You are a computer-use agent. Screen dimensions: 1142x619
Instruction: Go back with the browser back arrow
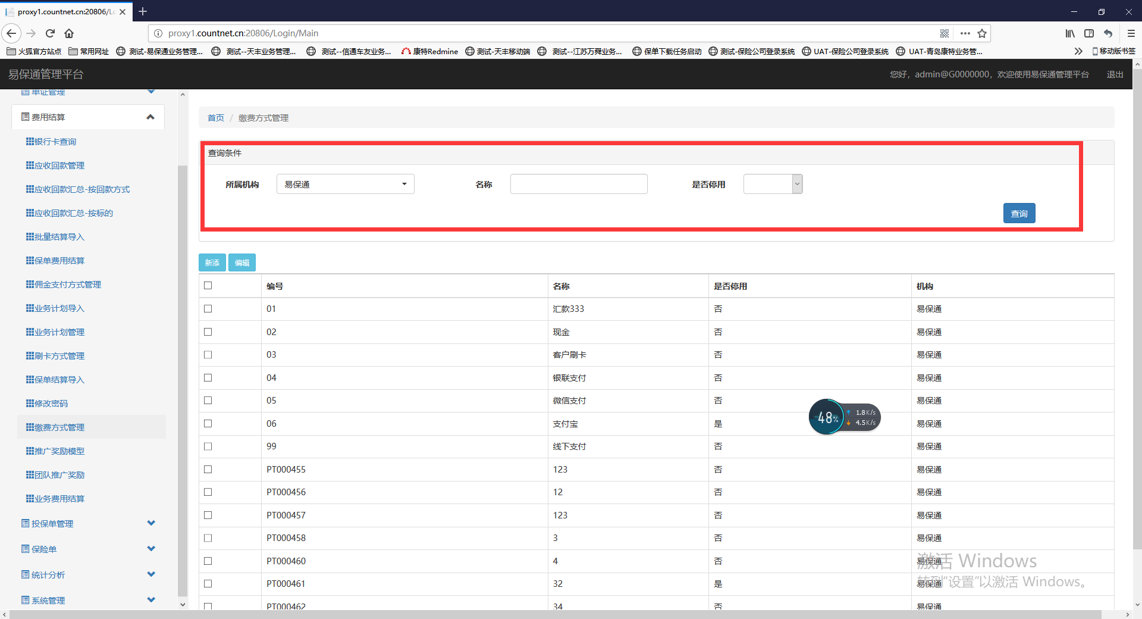pyautogui.click(x=11, y=33)
